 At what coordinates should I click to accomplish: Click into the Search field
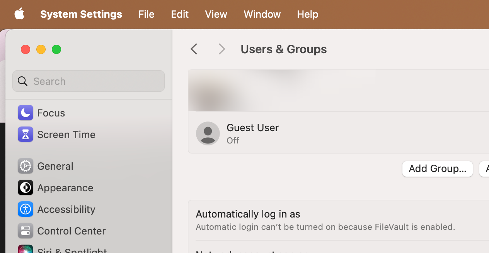pos(93,81)
